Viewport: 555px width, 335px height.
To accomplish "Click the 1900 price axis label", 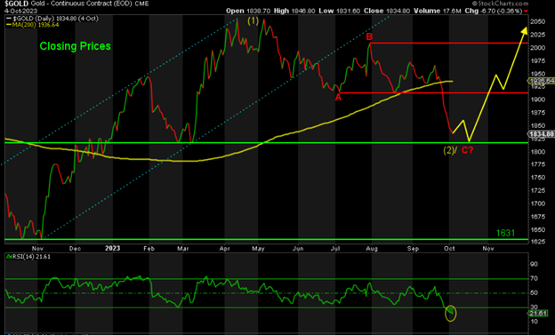I will click(x=537, y=100).
